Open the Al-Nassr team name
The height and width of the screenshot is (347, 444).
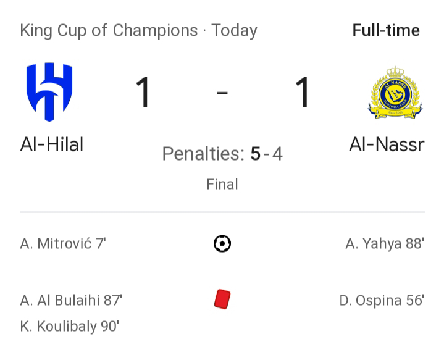[387, 144]
